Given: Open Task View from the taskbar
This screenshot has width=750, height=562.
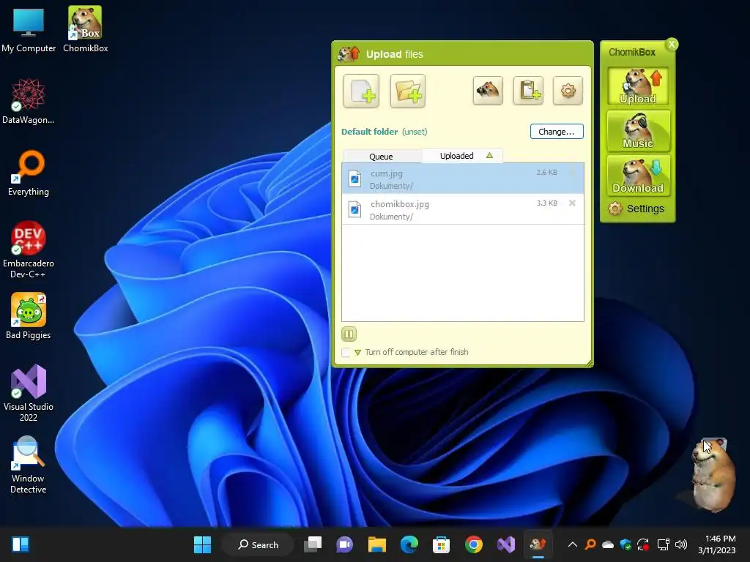Looking at the screenshot, I should tap(313, 544).
